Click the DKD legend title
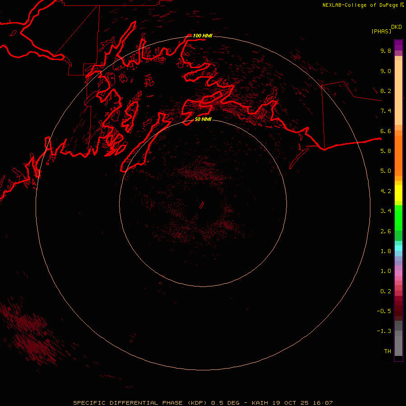 click(396, 27)
